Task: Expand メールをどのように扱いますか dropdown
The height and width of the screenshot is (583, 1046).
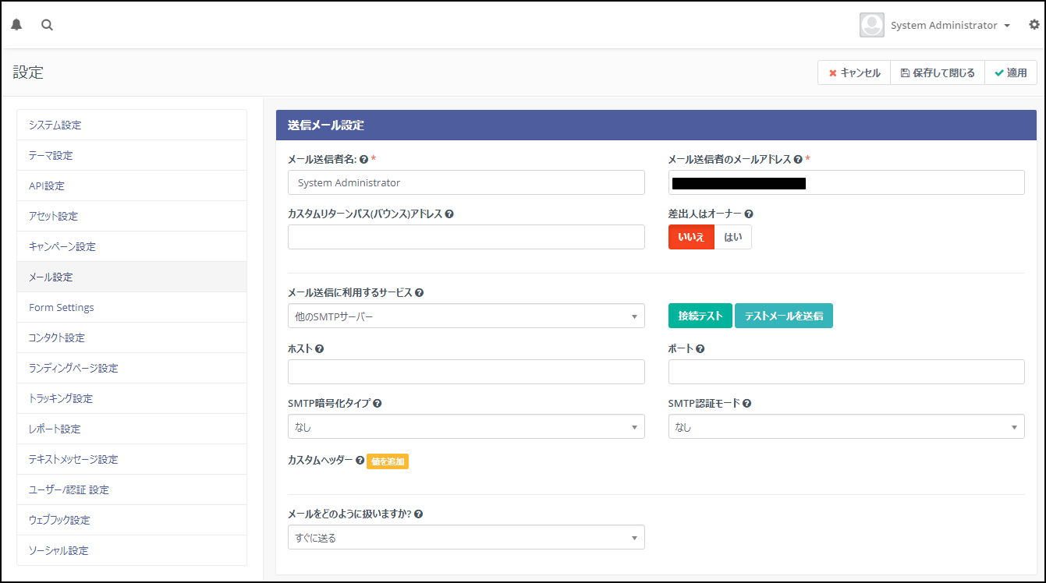Action: click(466, 538)
